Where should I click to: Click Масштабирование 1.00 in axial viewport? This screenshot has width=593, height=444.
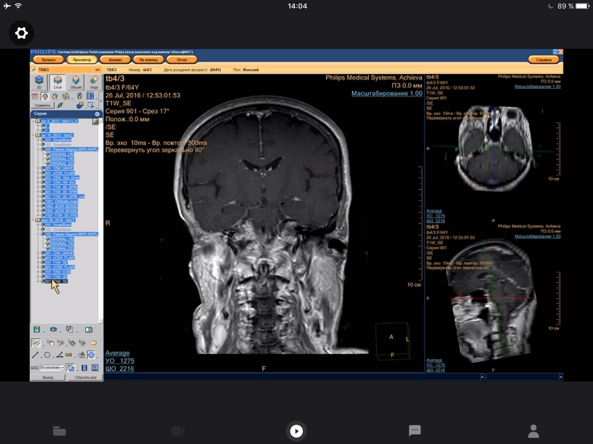(x=537, y=86)
